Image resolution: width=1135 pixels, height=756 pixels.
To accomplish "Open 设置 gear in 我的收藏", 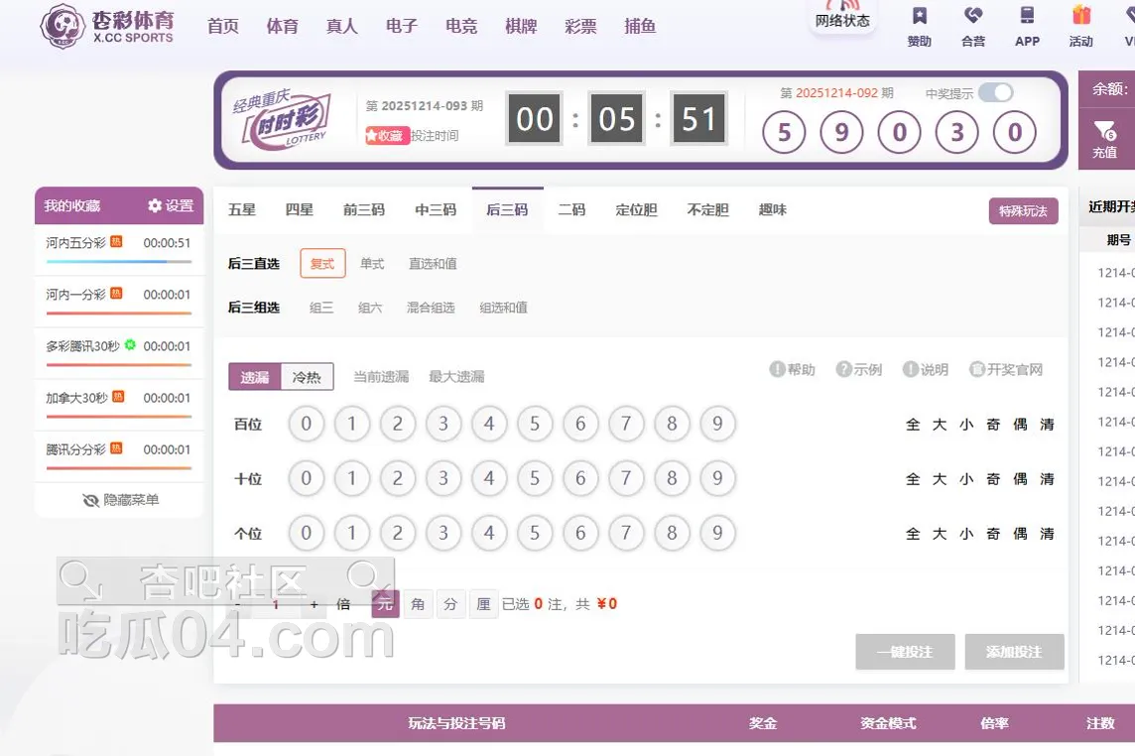I will [x=170, y=205].
